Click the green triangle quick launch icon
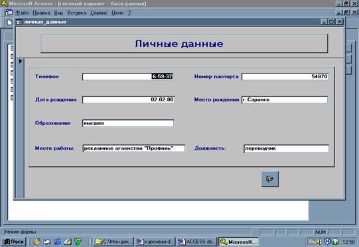359x247 pixels. point(78,242)
